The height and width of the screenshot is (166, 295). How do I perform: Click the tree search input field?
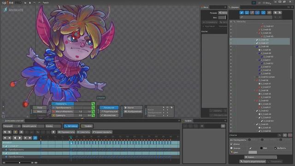coord(256,17)
